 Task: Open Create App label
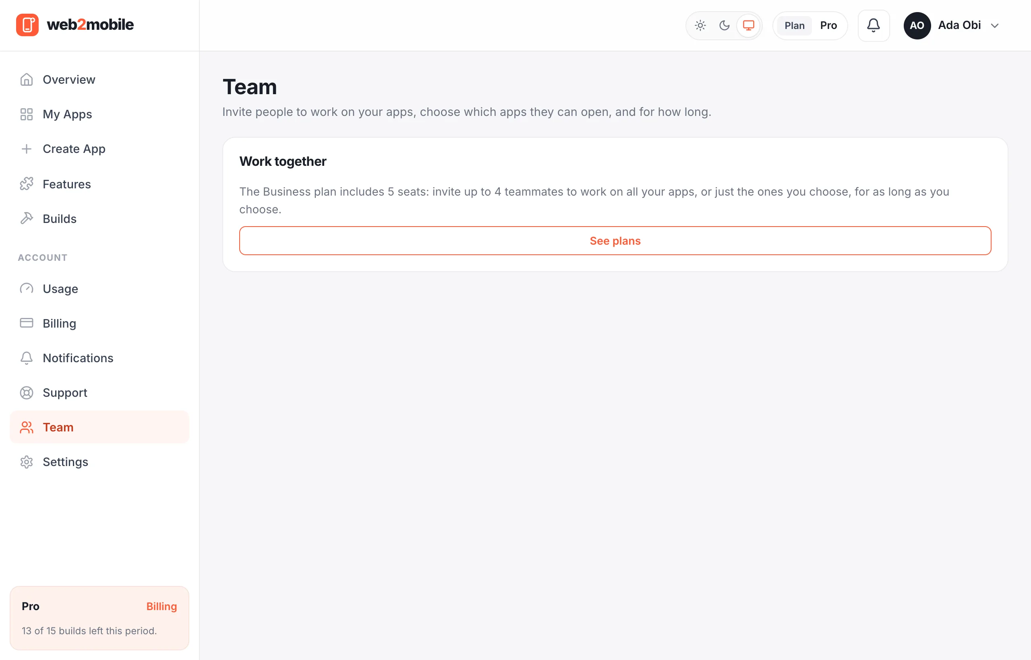click(74, 149)
